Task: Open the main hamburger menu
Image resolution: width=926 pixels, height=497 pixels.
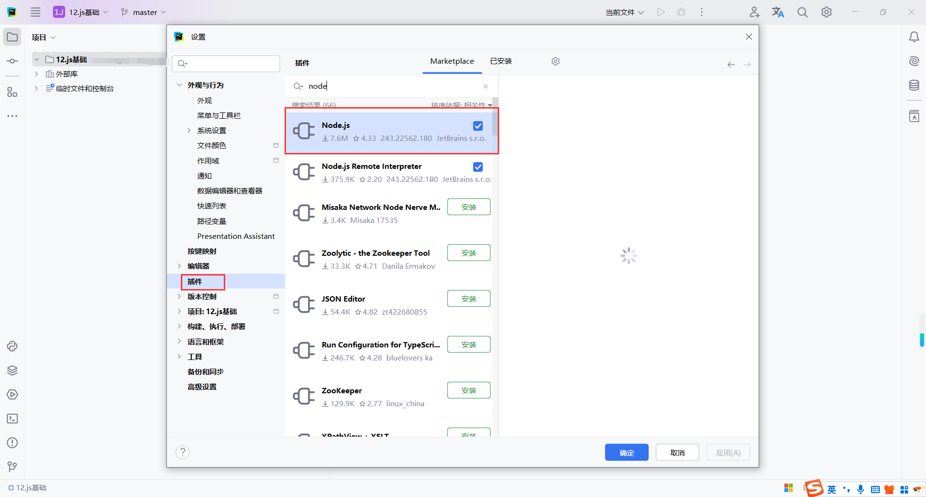Action: (36, 12)
